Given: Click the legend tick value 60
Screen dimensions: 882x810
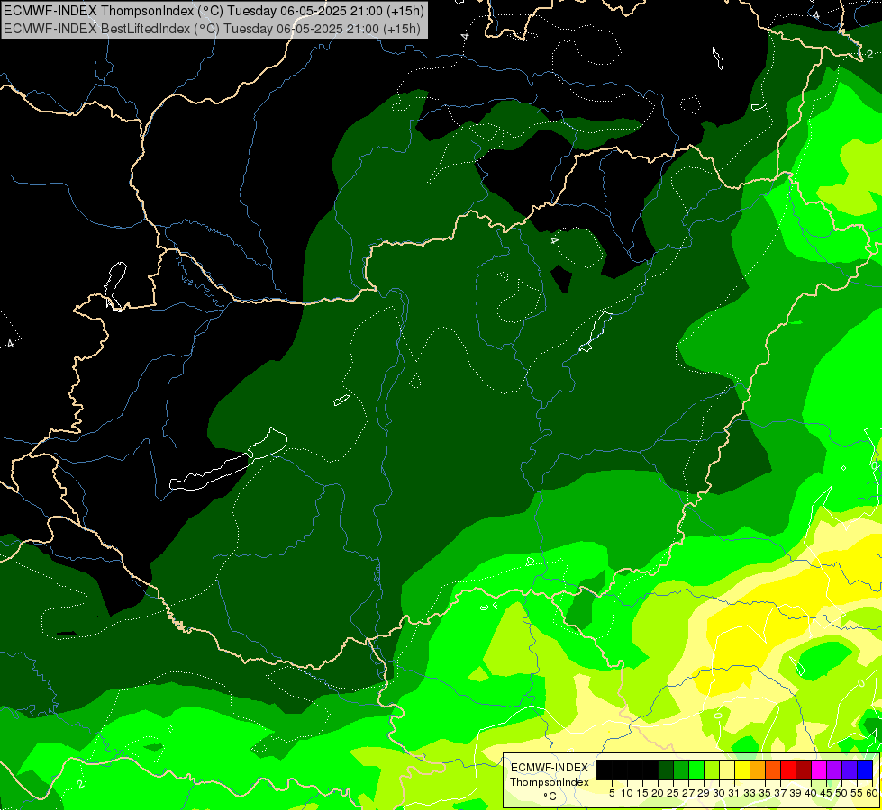Looking at the screenshot, I should [872, 793].
